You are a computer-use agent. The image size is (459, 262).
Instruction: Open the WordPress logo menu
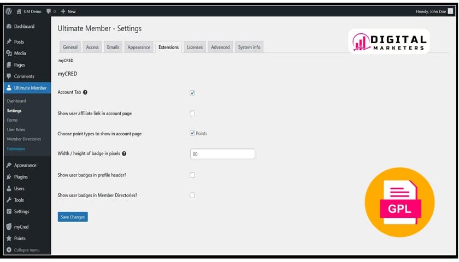pos(9,11)
